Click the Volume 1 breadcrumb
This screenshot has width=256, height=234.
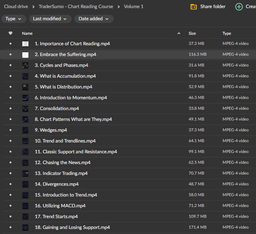click(134, 6)
